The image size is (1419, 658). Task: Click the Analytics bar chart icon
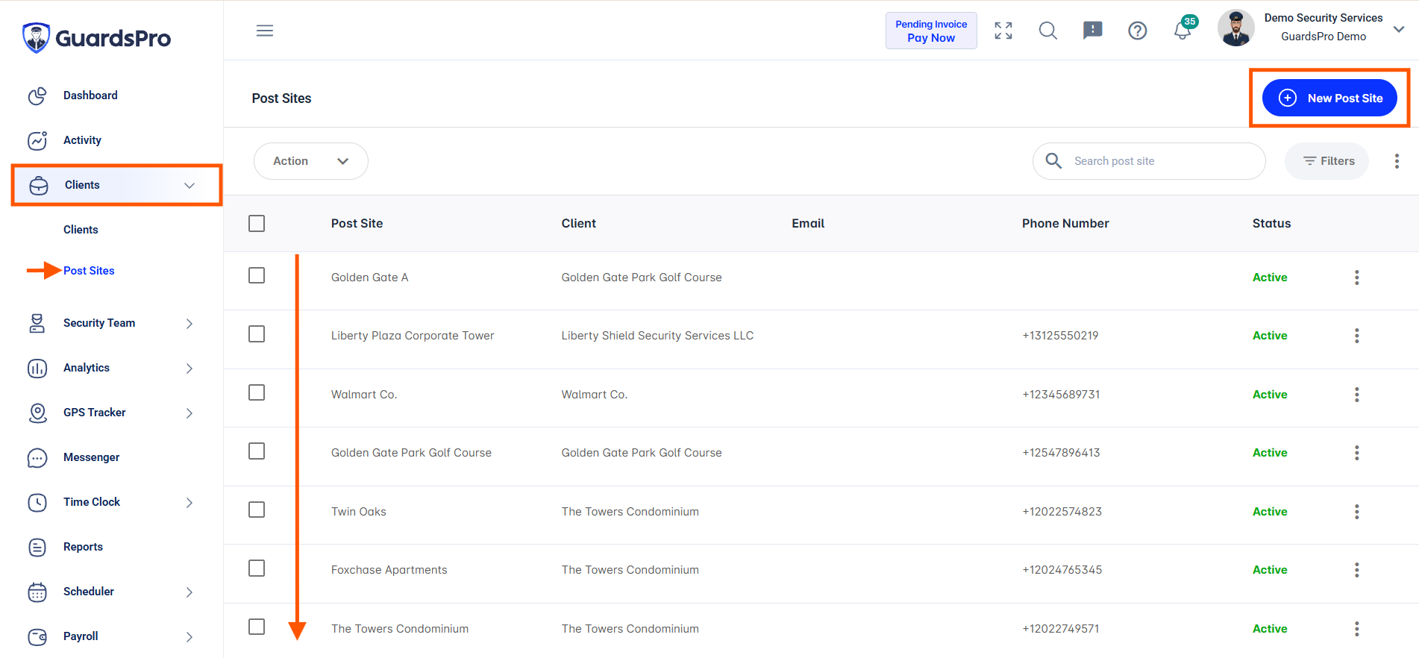(37, 368)
